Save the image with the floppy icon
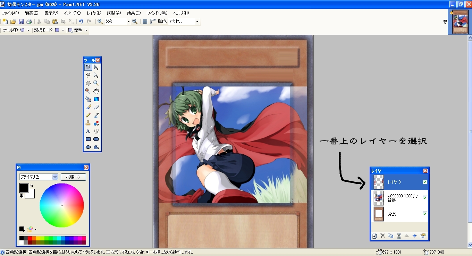 (x=21, y=22)
